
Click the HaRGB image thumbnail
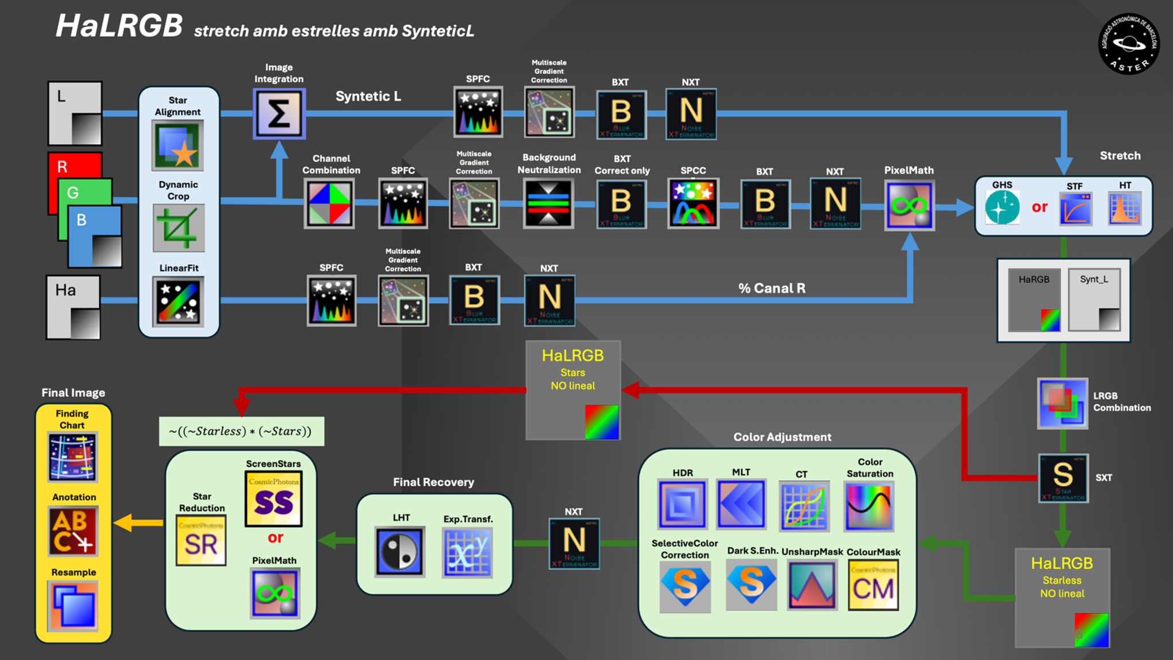(x=1034, y=300)
